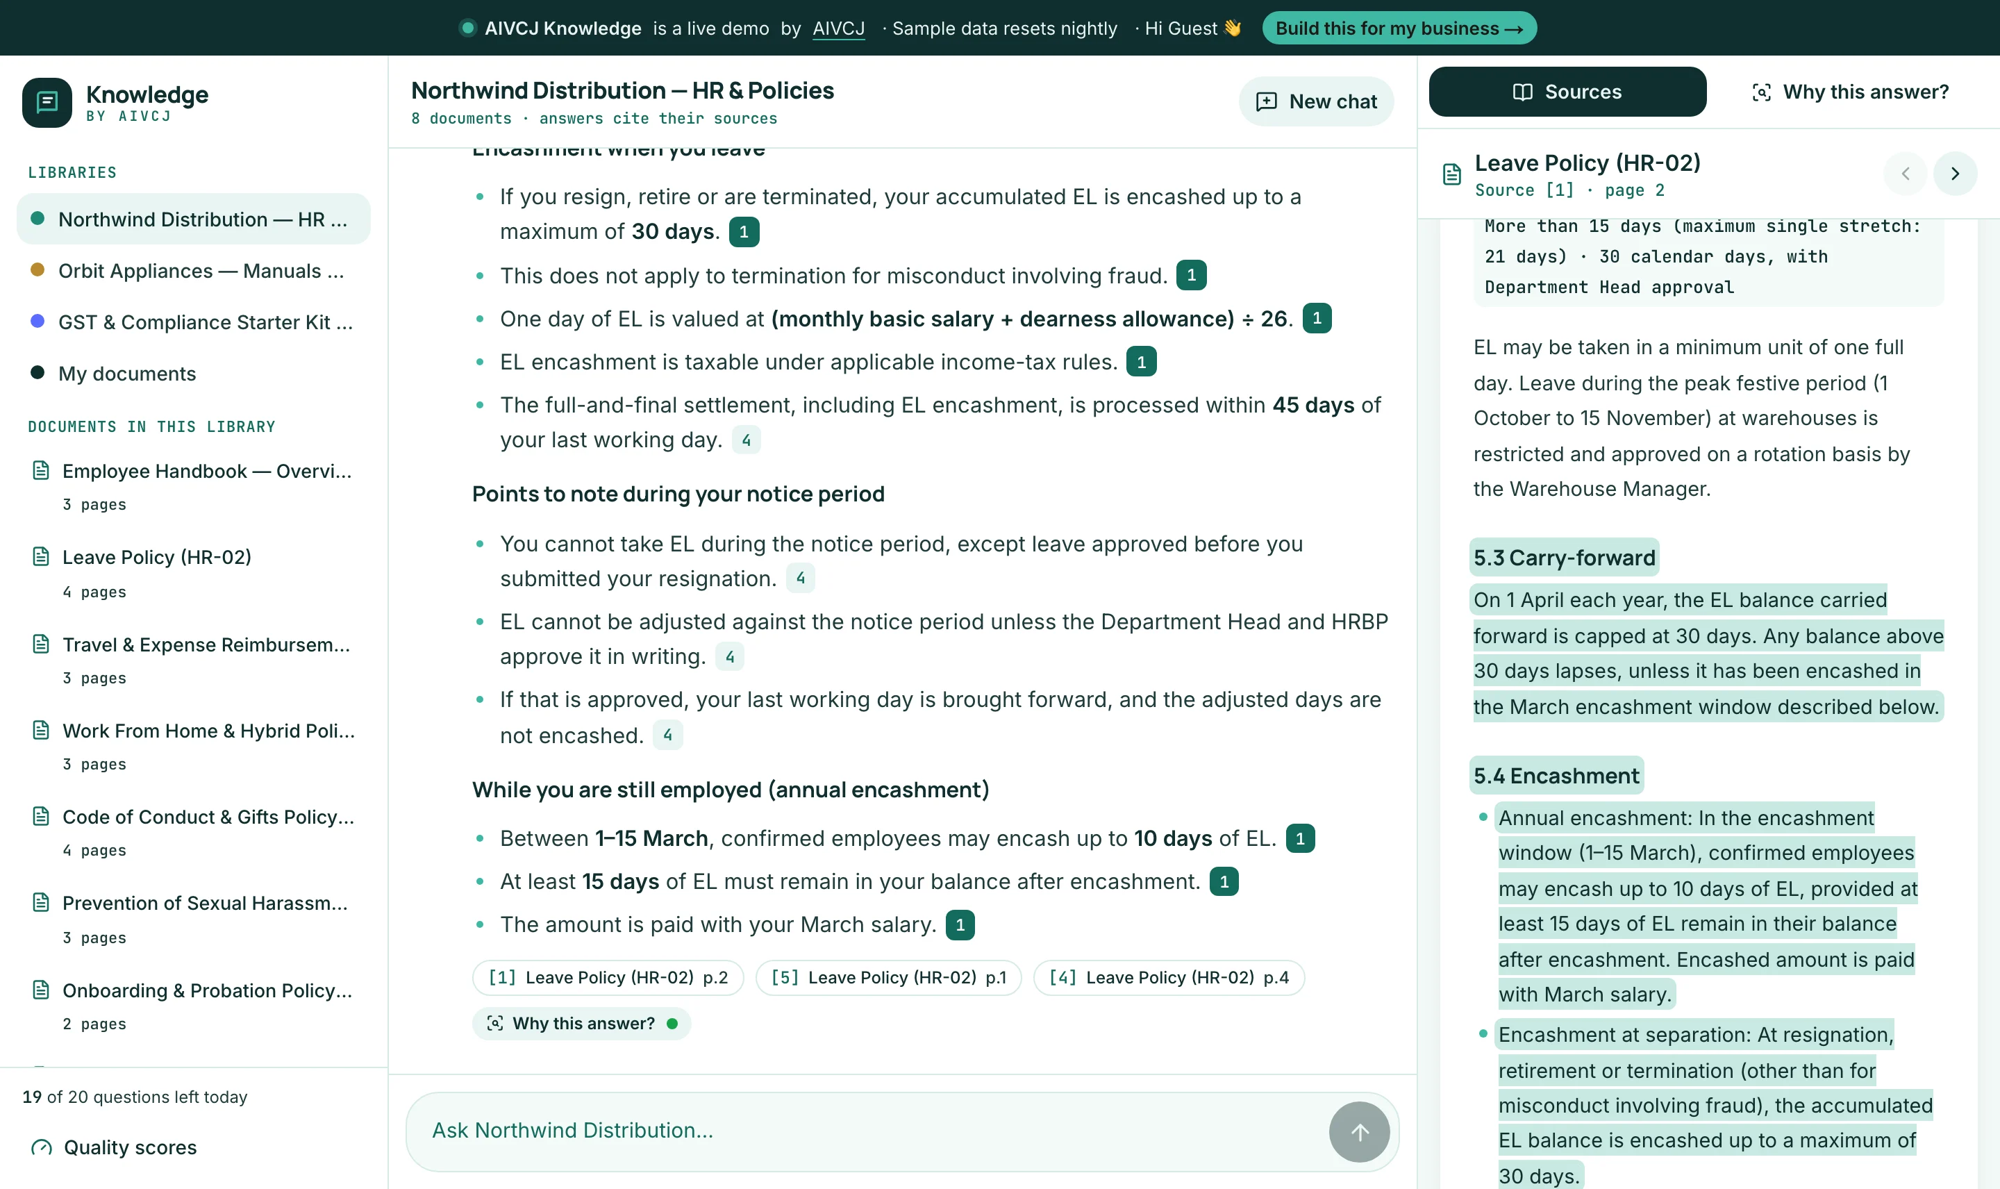This screenshot has height=1189, width=2000.
Task: Switch to the Why this answer? tab
Action: [x=1850, y=92]
